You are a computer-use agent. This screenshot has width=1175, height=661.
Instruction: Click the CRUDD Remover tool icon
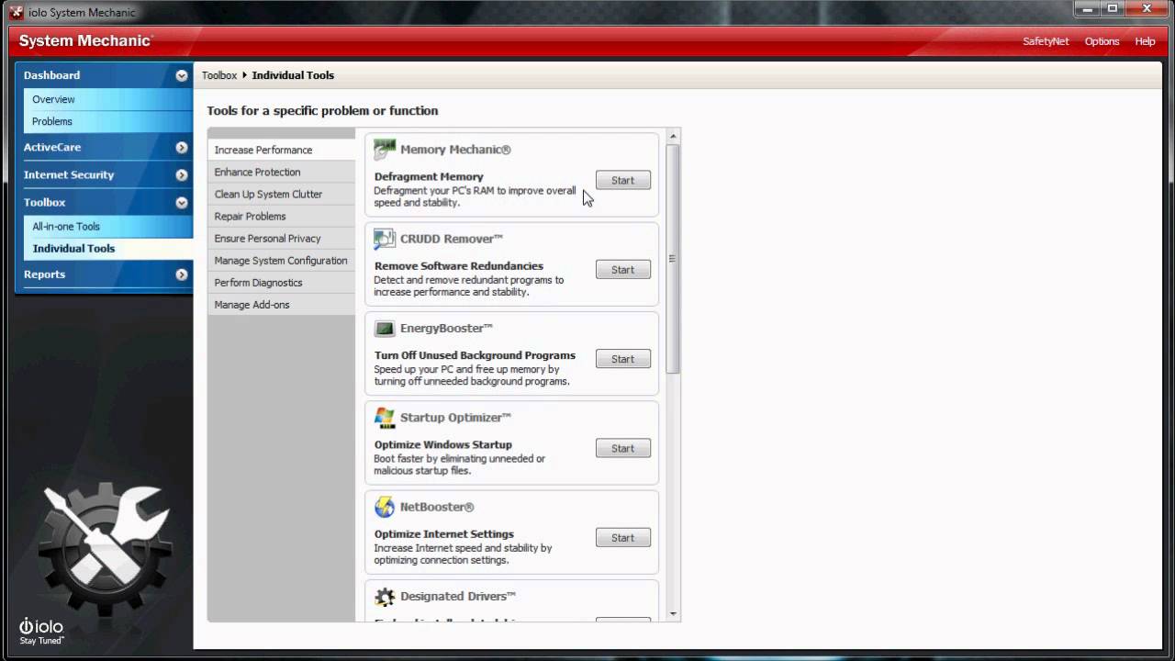[x=385, y=239]
